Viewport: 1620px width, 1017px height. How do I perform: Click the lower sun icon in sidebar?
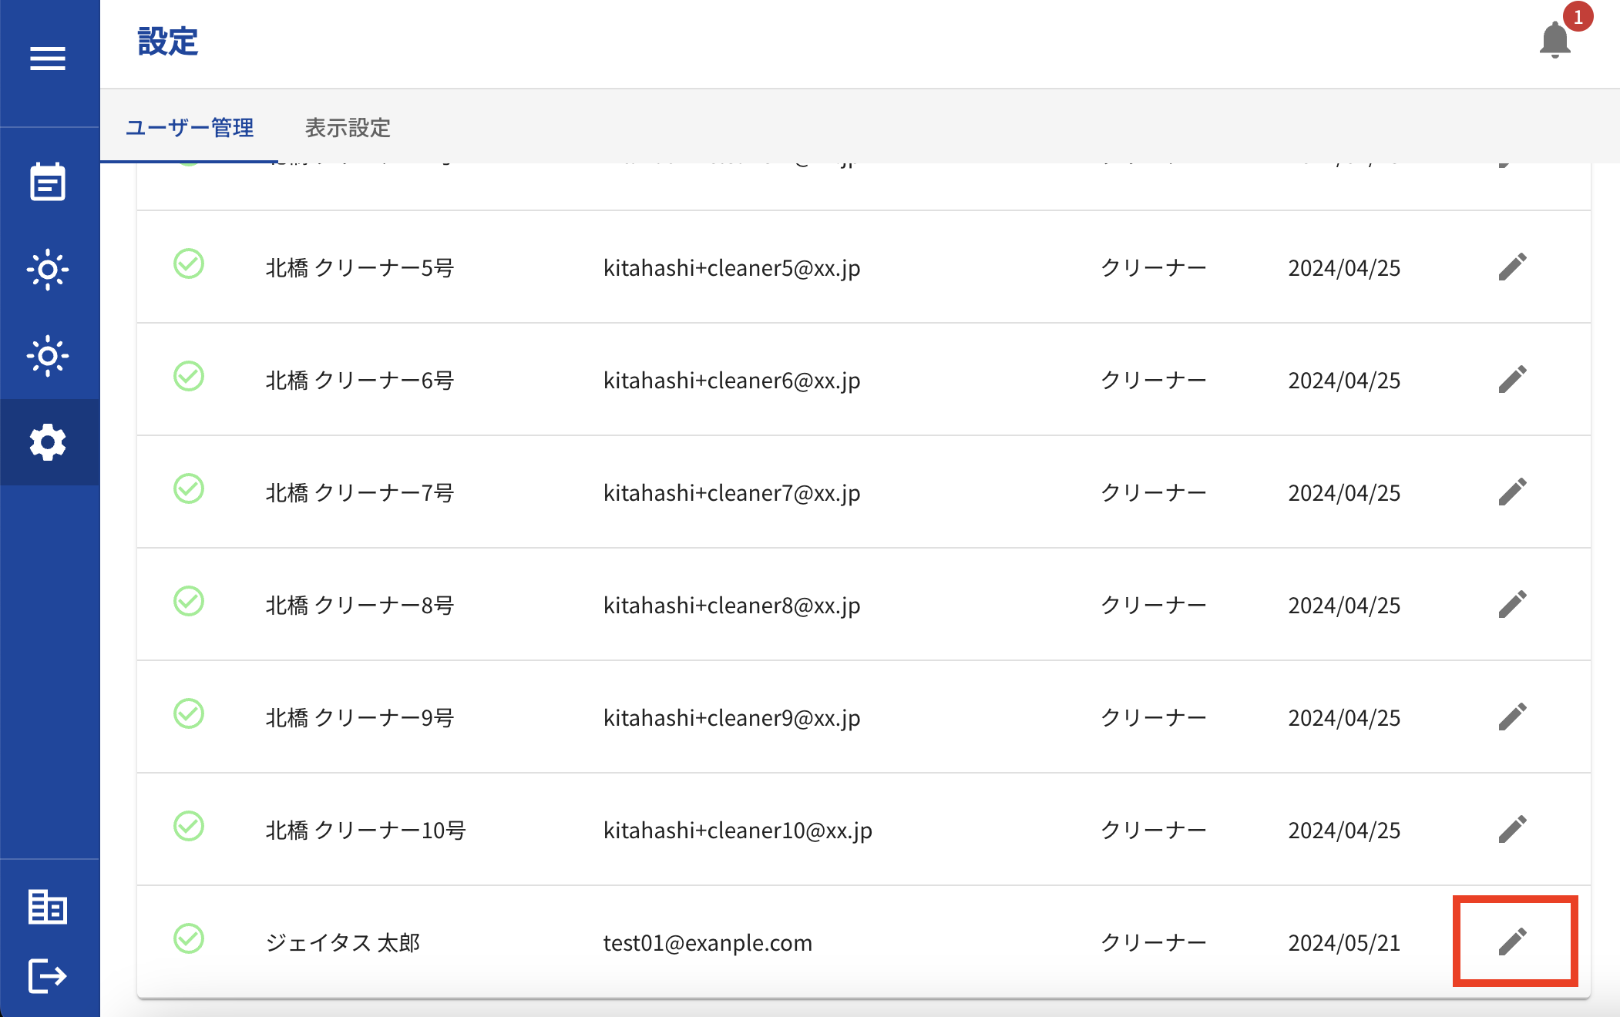48,356
